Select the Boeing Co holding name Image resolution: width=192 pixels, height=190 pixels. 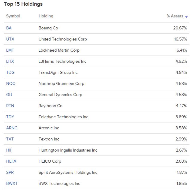48,28
